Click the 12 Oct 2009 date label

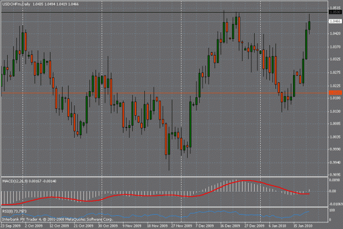(59, 226)
